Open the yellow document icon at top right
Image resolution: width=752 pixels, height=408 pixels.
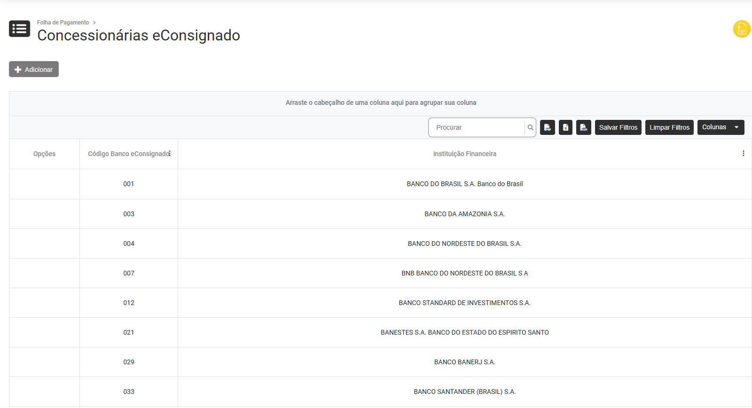click(742, 29)
